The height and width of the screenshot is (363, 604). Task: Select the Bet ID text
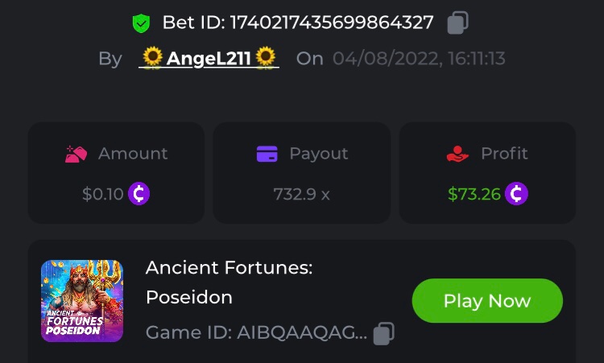[x=298, y=23]
